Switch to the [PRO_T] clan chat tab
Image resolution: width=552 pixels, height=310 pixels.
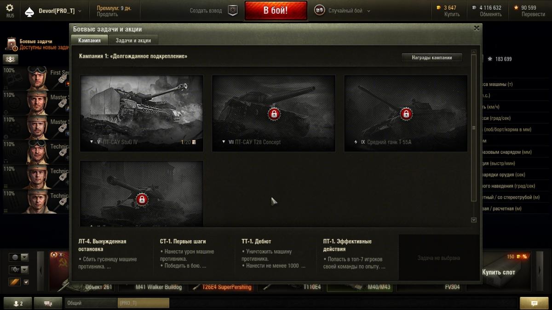(144, 304)
